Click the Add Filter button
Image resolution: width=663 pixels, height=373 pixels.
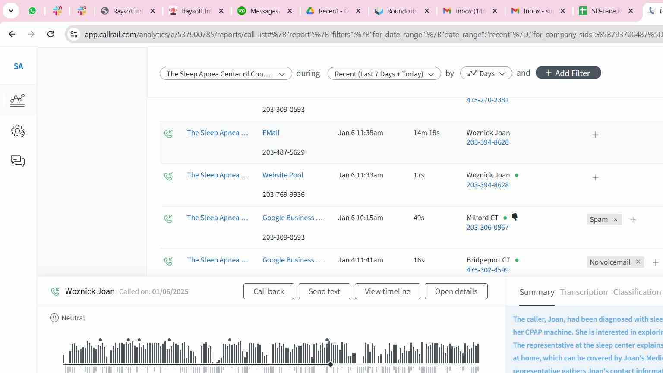pyautogui.click(x=568, y=73)
